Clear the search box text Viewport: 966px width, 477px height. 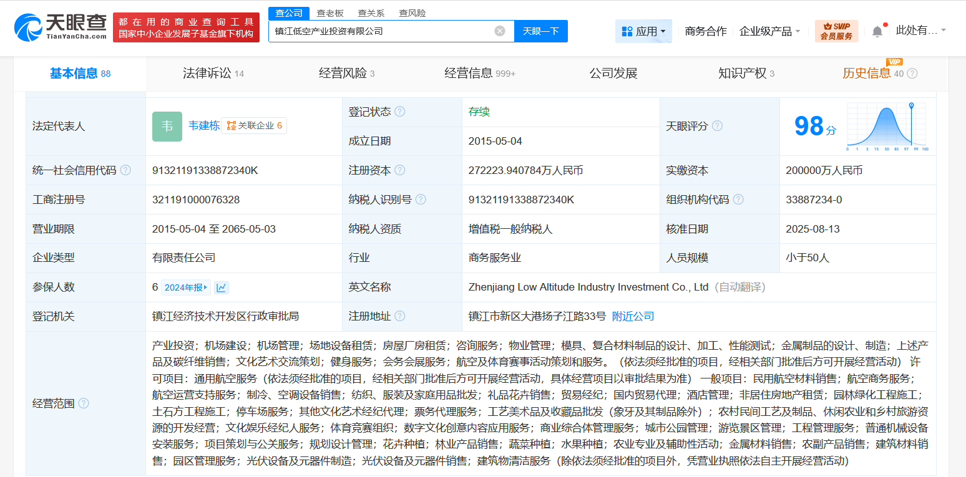pyautogui.click(x=499, y=31)
